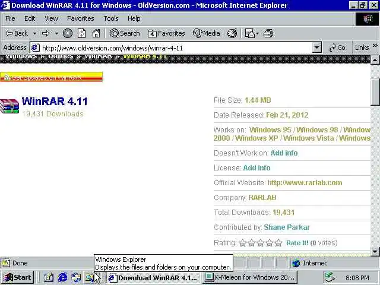Expand the Address bar dropdown list
The height and width of the screenshot is (285, 380).
[x=316, y=47]
